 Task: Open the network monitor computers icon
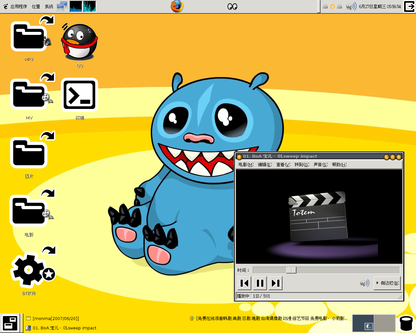[62, 6]
